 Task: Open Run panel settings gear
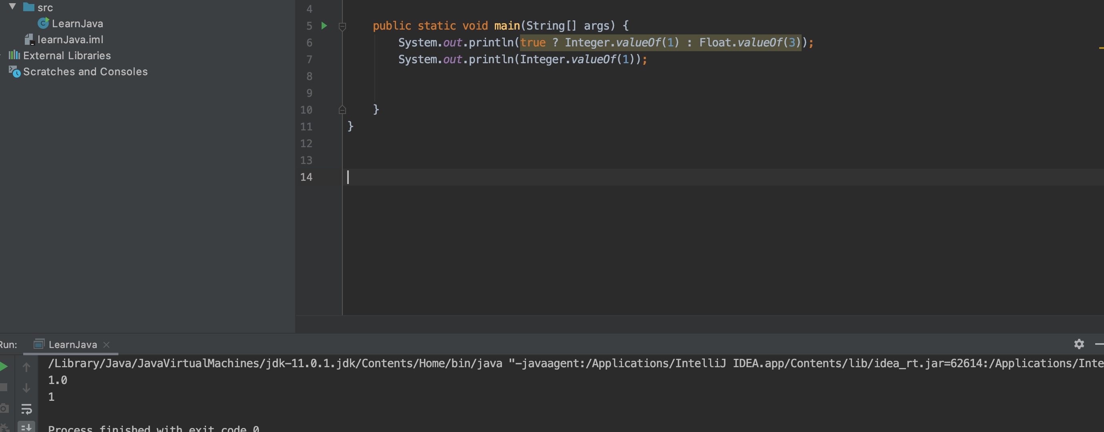pos(1079,344)
